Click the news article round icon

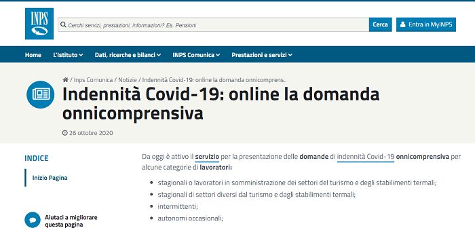pos(40,94)
